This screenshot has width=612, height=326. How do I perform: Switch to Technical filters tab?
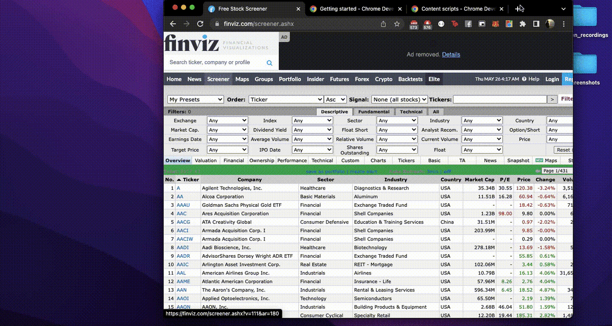[x=411, y=112]
